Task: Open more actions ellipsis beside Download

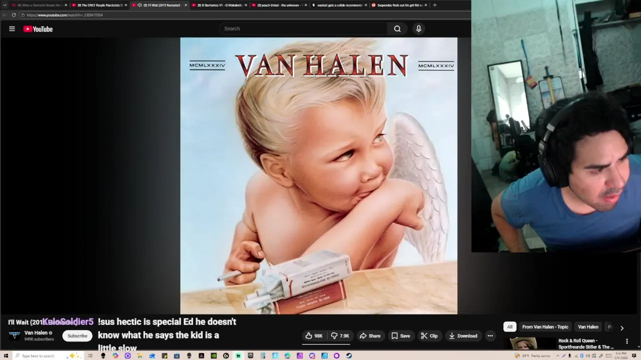Action: tap(490, 336)
